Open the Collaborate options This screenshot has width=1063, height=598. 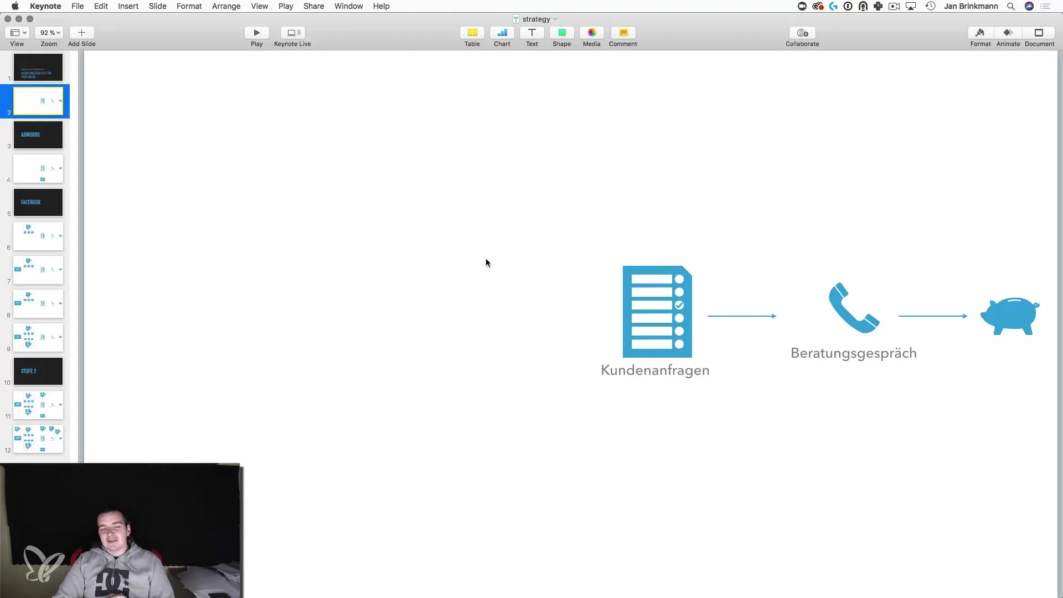[802, 33]
